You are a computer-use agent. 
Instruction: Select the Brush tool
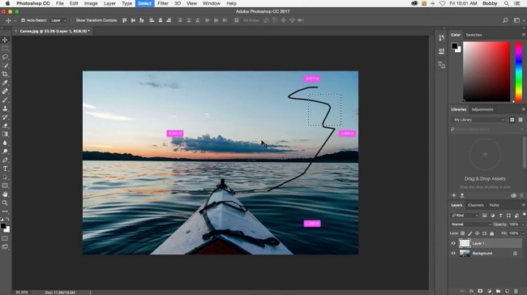point(5,100)
